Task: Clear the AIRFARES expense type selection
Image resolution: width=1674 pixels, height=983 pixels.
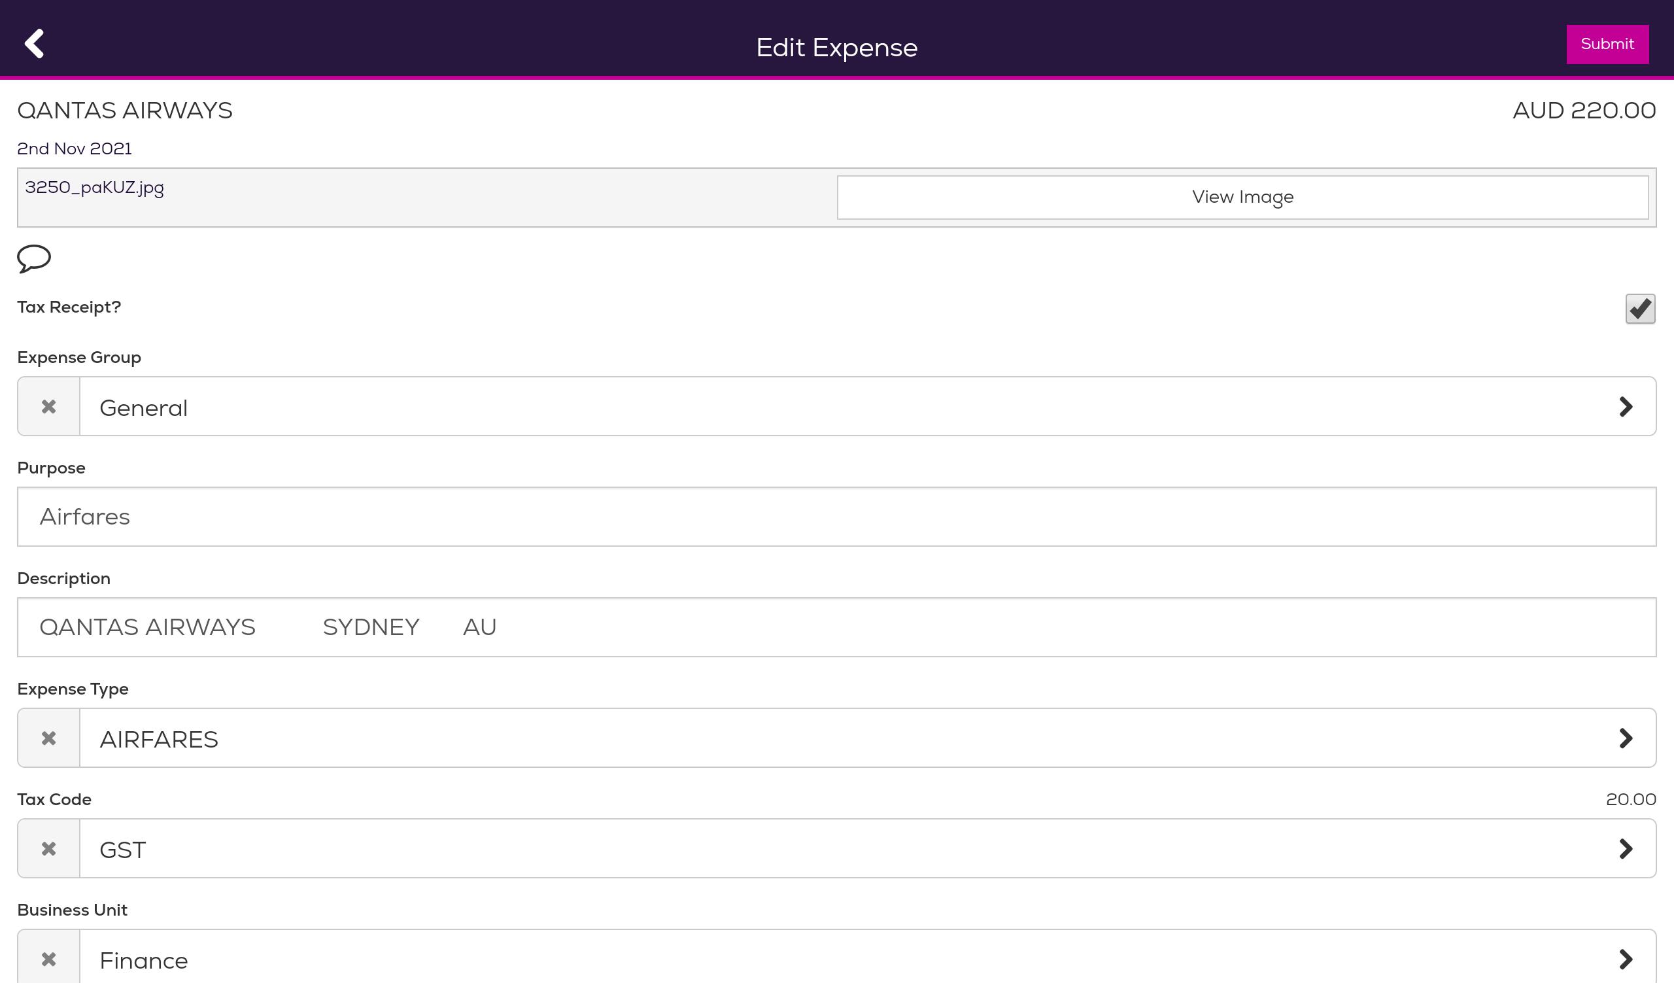Action: tap(48, 738)
